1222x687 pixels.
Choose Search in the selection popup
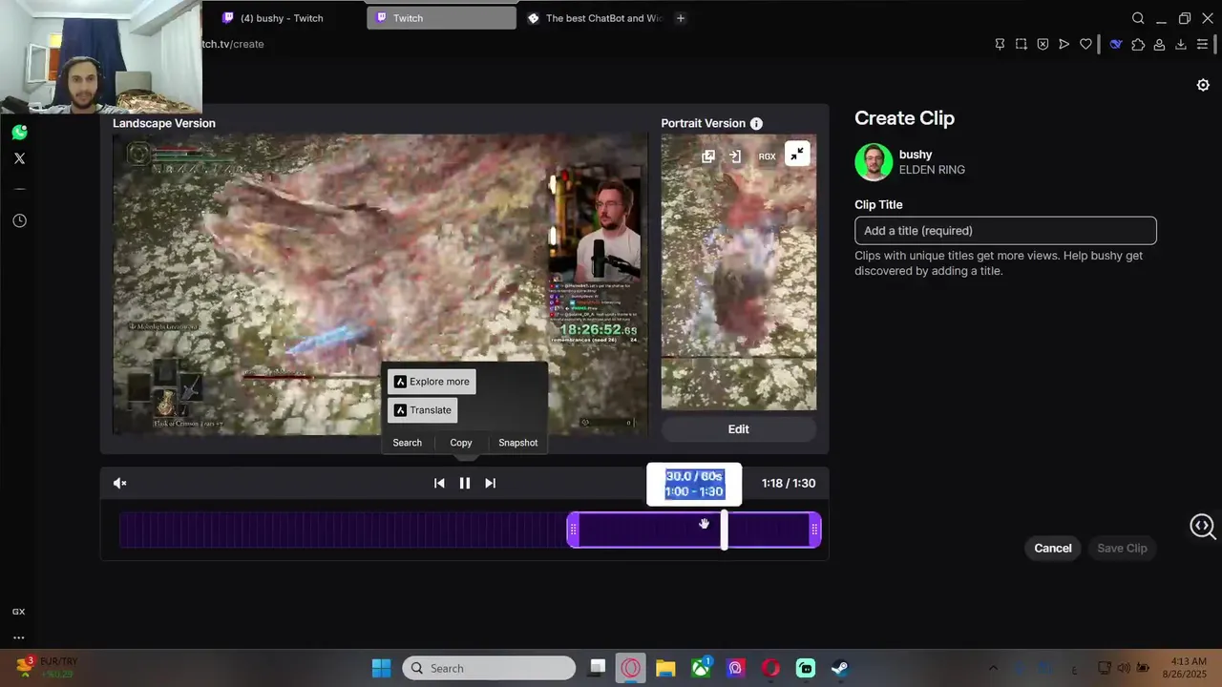tap(407, 443)
